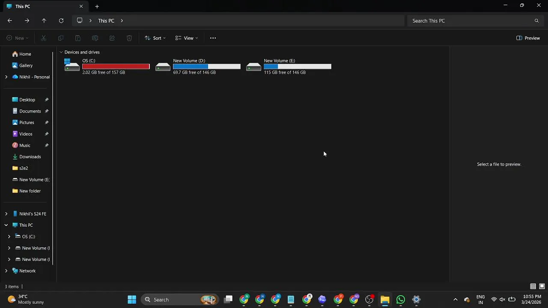Open Notepad from the taskbar
Viewport: 548px width, 308px height.
tap(291, 300)
